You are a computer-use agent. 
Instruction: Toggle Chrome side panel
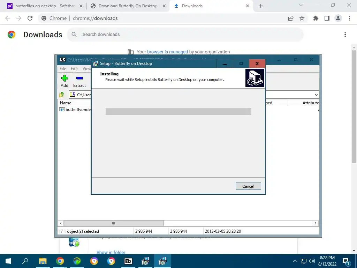click(327, 18)
